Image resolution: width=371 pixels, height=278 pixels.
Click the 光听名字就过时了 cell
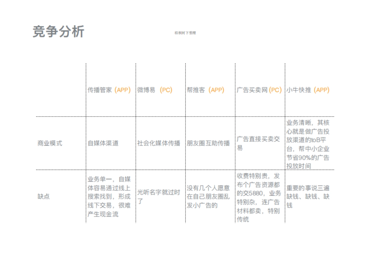pyautogui.click(x=159, y=196)
